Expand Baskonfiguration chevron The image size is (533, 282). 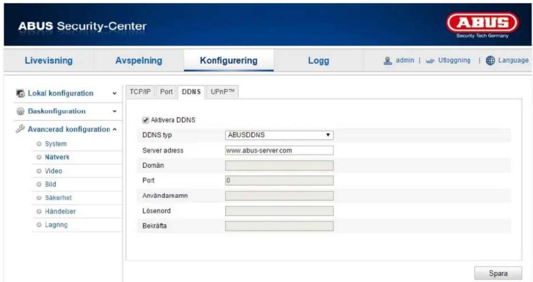(x=114, y=112)
